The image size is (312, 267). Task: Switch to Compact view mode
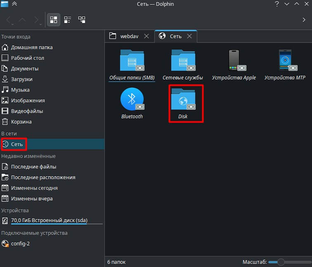(68, 20)
